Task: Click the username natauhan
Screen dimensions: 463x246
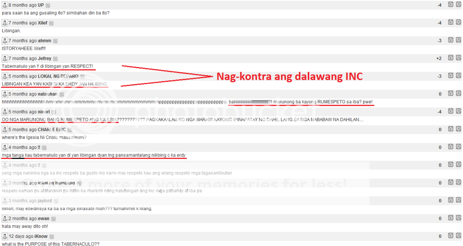Action: [x=47, y=94]
